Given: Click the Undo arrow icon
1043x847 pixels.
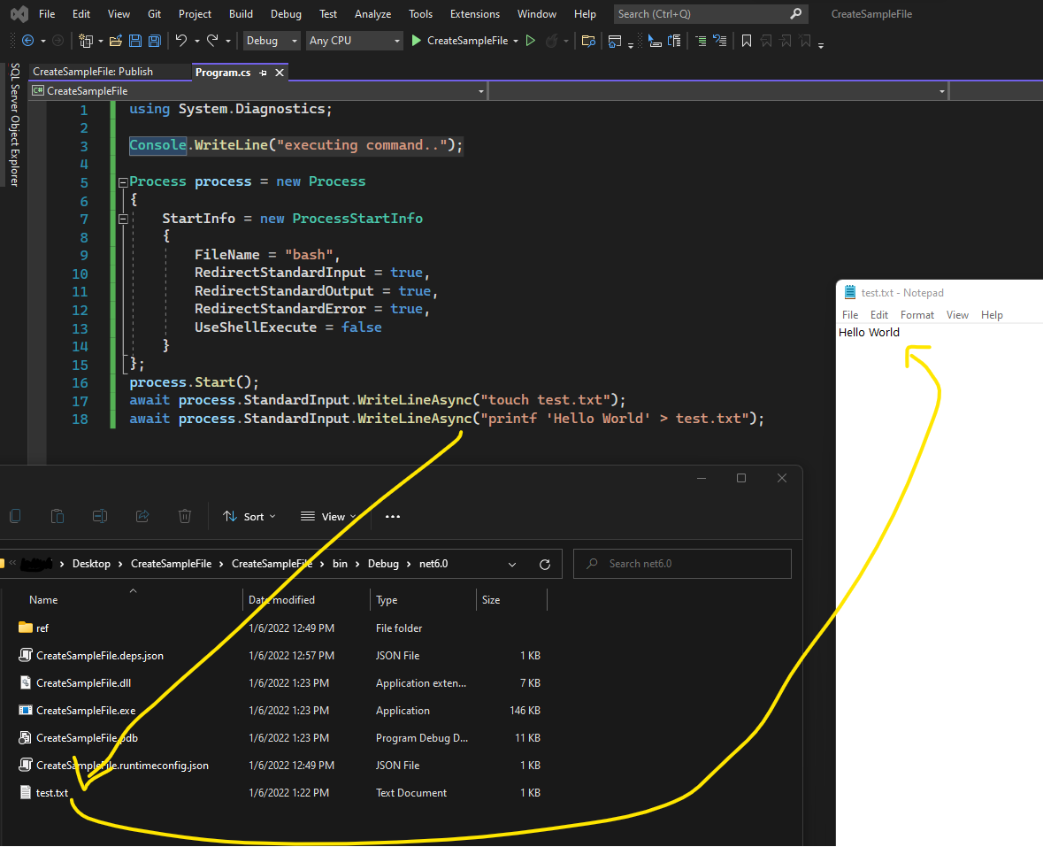Looking at the screenshot, I should pyautogui.click(x=180, y=41).
